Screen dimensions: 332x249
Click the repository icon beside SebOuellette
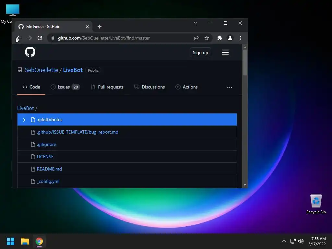[x=20, y=70]
